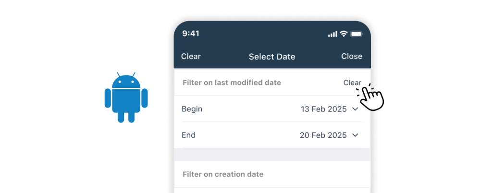Tap the Wi-Fi status icon
Image resolution: width=492 pixels, height=193 pixels.
point(344,34)
